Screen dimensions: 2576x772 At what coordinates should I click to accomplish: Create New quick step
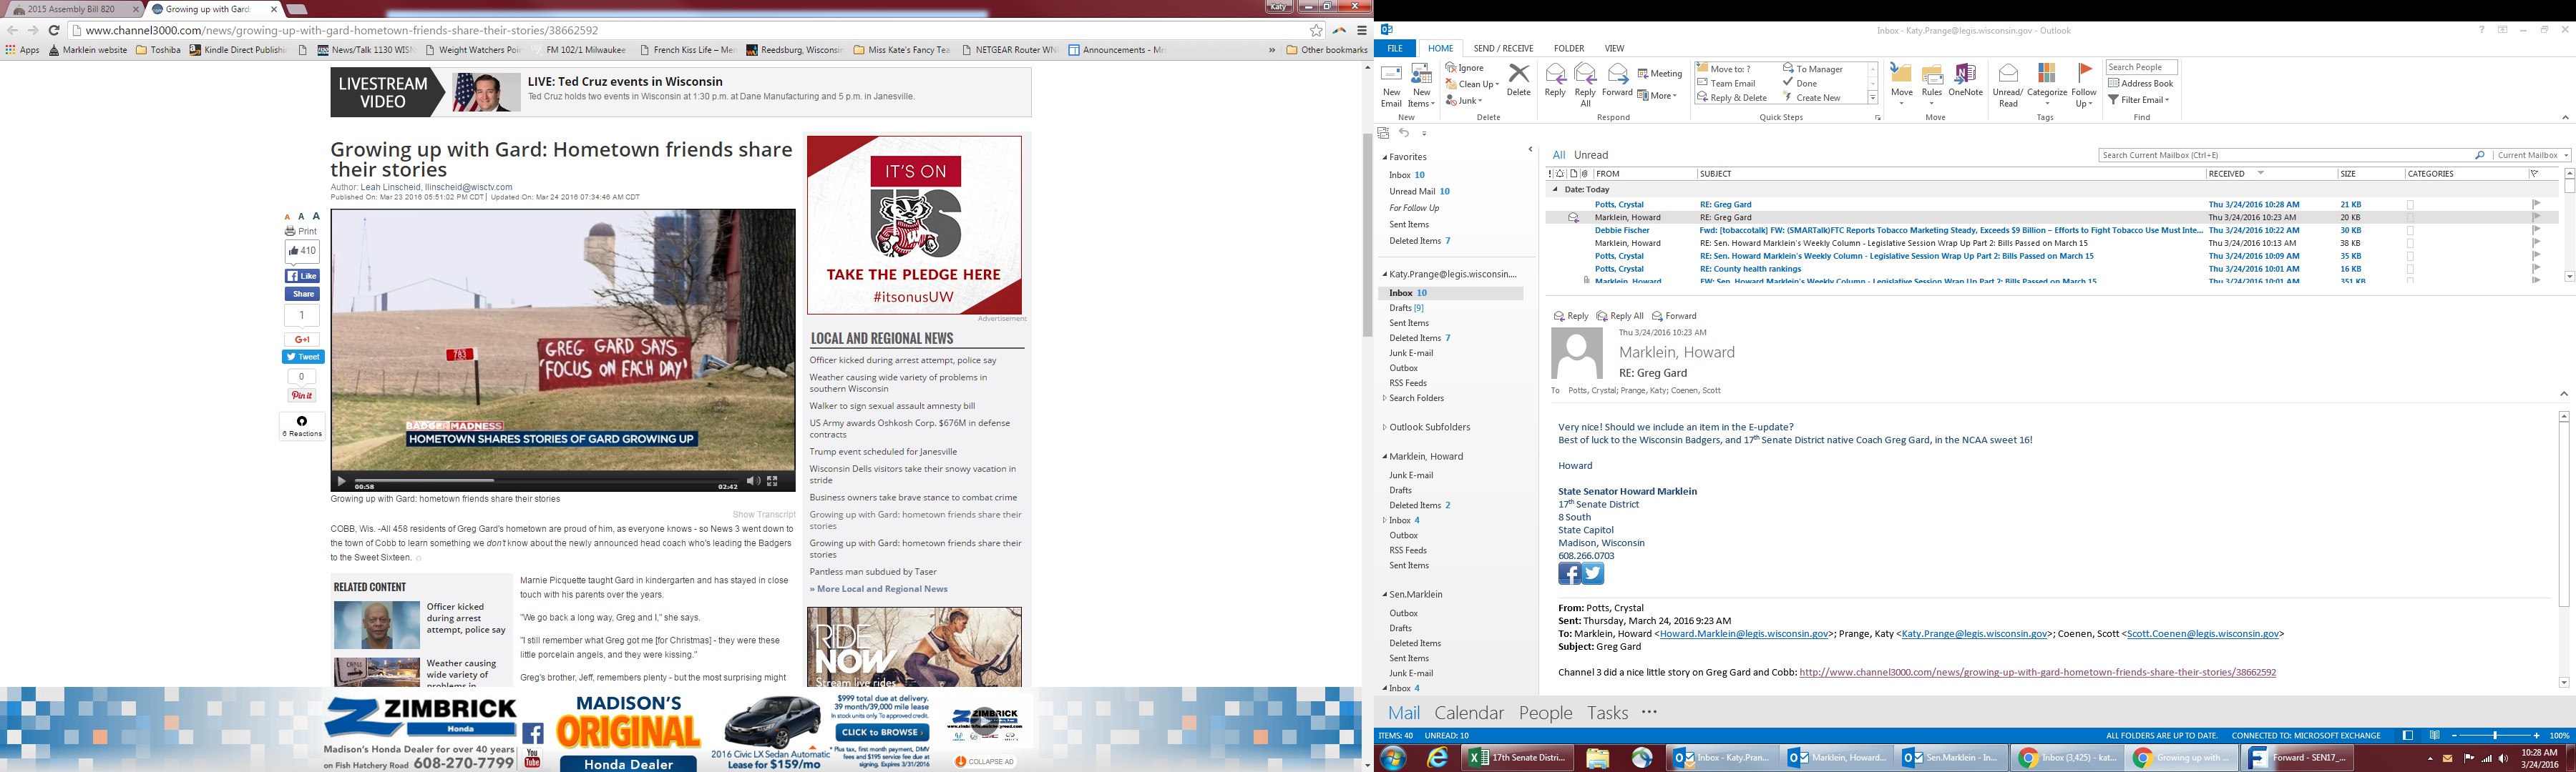coord(1811,97)
